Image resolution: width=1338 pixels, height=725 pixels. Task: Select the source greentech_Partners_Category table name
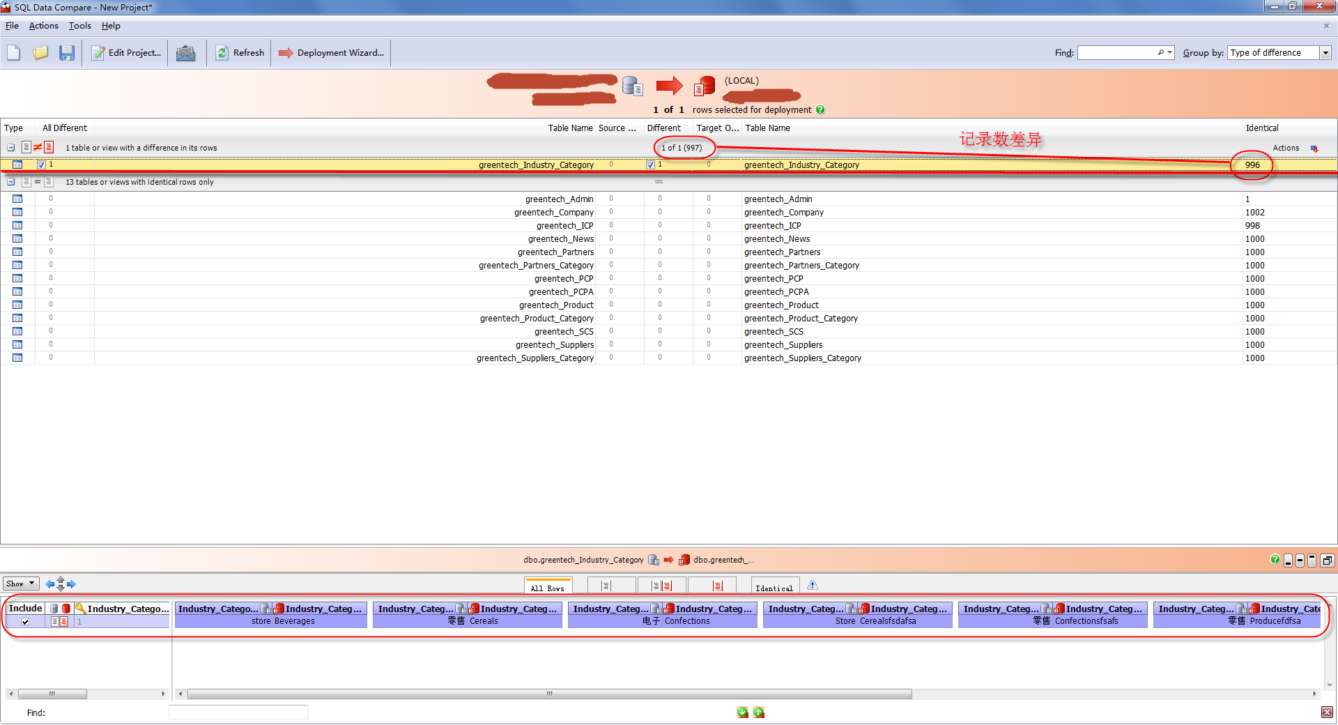(536, 265)
